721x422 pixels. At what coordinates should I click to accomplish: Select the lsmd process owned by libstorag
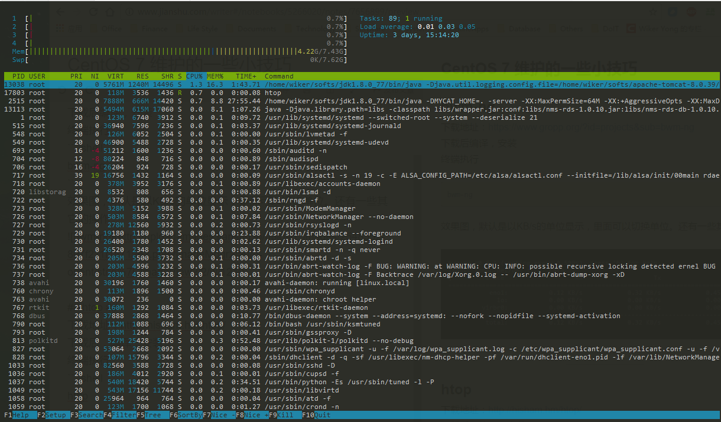coord(360,192)
